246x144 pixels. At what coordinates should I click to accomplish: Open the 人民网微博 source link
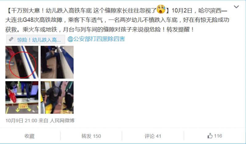pyautogui.click(x=62, y=120)
